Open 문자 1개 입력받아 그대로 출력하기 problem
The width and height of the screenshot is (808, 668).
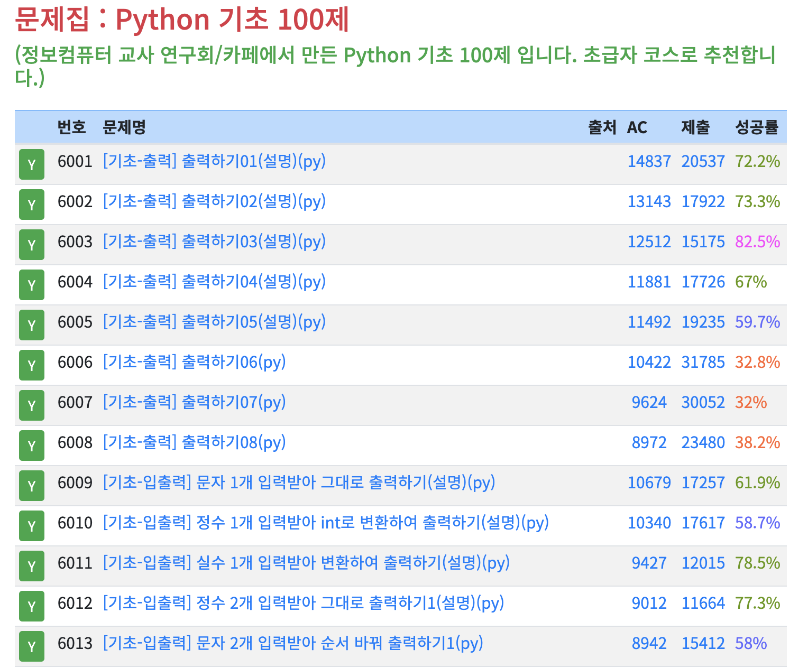(x=299, y=483)
